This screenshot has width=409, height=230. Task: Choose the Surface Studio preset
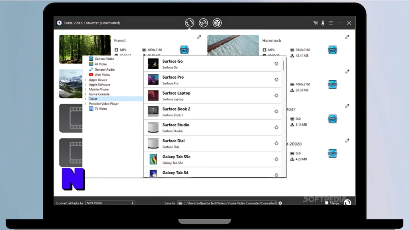[212, 127]
